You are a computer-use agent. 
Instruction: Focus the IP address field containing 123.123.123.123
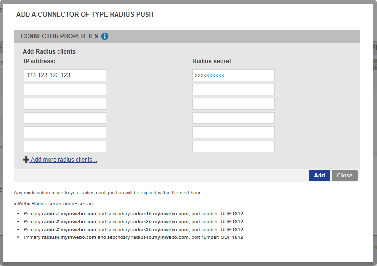click(65, 75)
